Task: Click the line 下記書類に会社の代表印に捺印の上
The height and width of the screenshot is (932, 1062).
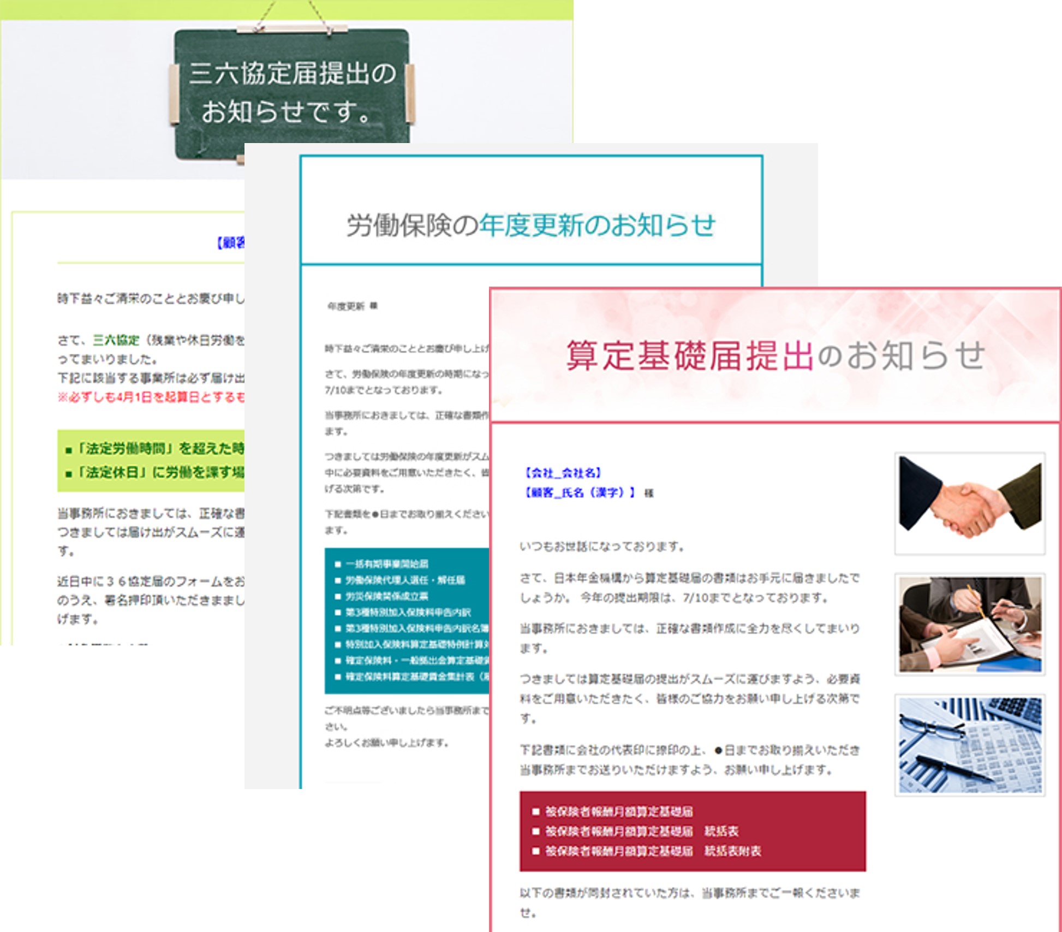Action: (690, 750)
